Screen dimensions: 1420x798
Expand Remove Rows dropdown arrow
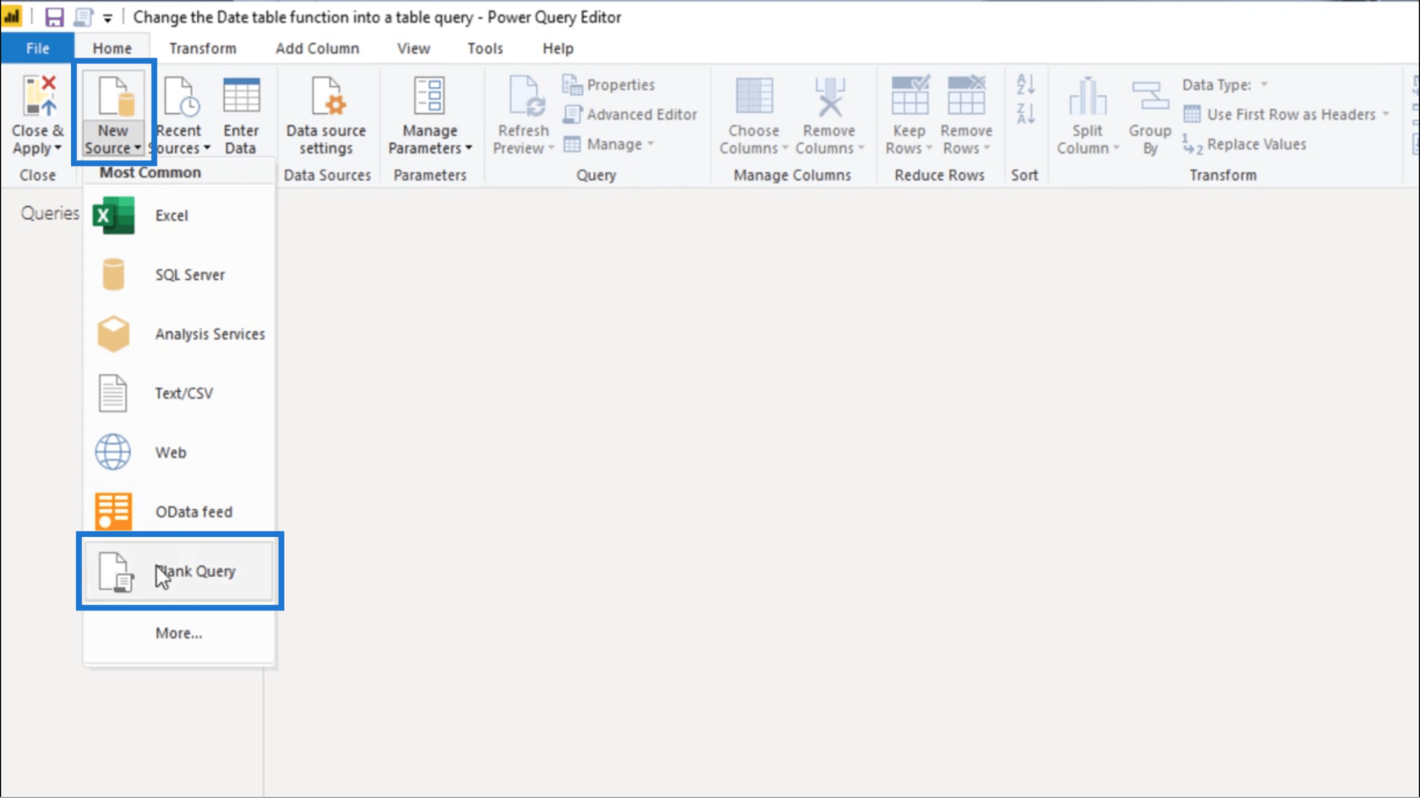click(986, 149)
